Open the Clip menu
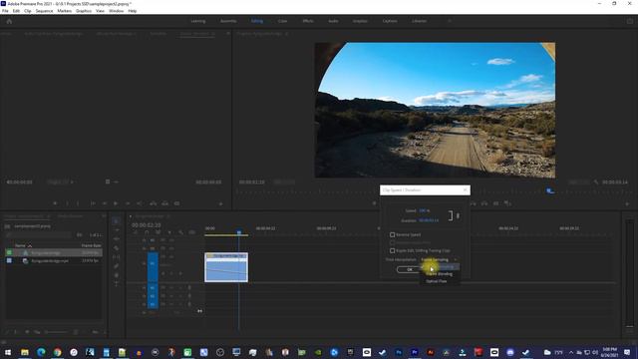The width and height of the screenshot is (638, 359). click(28, 11)
